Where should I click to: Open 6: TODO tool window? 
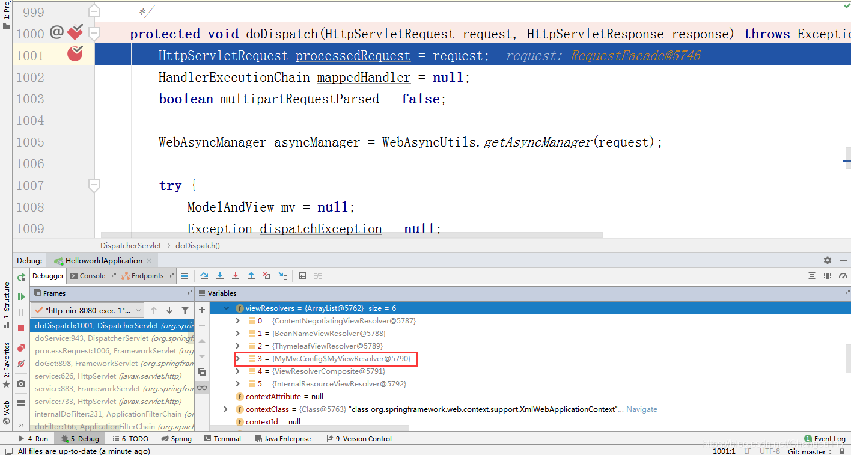(x=130, y=439)
